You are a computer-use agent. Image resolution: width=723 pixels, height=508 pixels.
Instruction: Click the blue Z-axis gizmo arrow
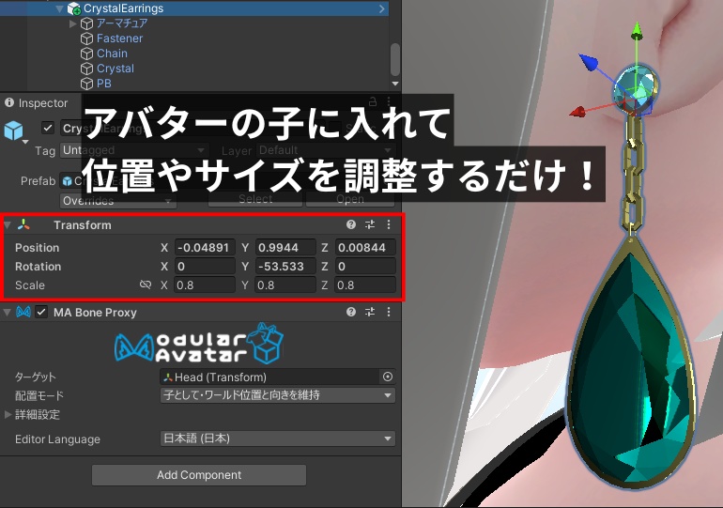(589, 62)
